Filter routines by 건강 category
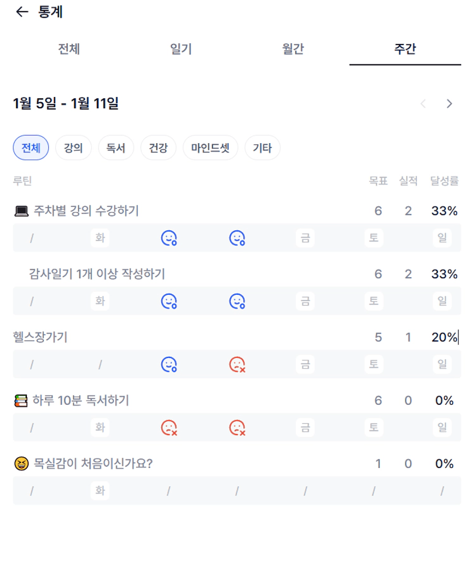 pyautogui.click(x=158, y=149)
